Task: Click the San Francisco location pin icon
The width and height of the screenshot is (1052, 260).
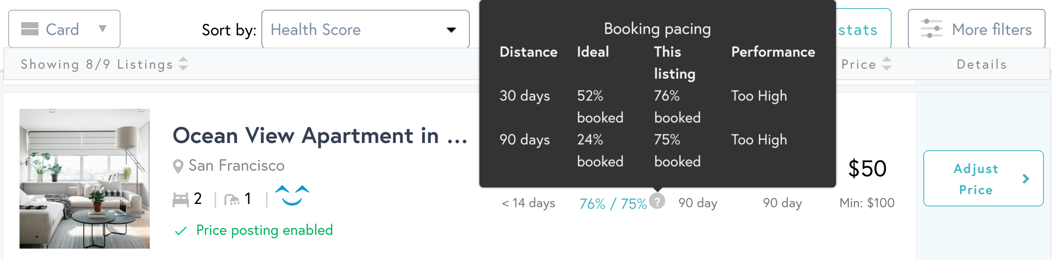Action: 178,166
